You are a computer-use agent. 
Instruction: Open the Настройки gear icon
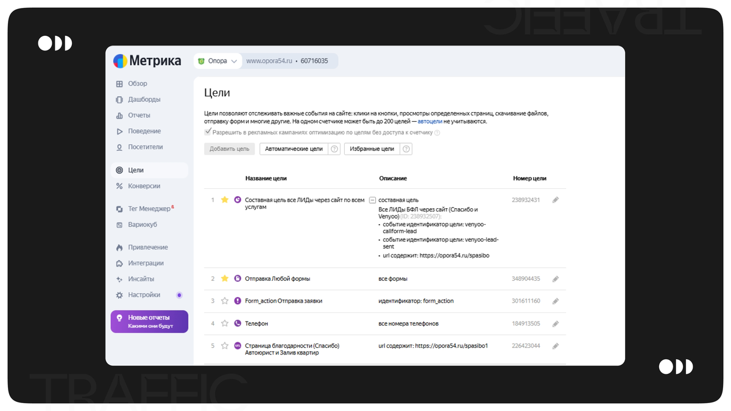coord(119,295)
